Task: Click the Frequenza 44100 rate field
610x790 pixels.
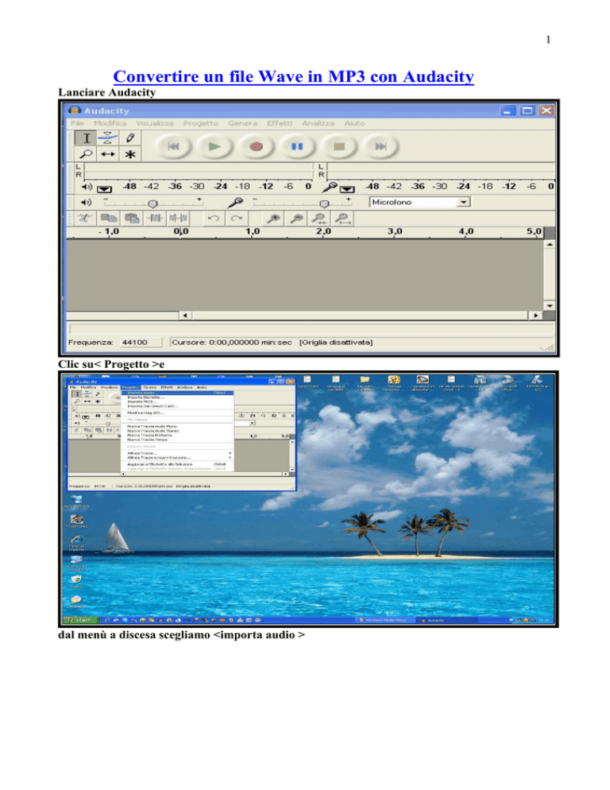Action: tap(141, 342)
